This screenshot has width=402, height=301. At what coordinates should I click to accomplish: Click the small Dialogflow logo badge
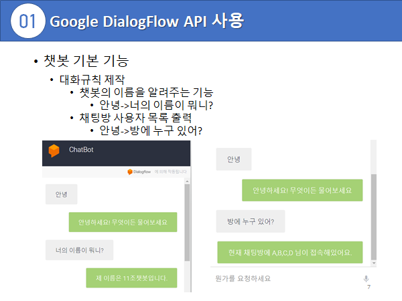tap(139, 172)
